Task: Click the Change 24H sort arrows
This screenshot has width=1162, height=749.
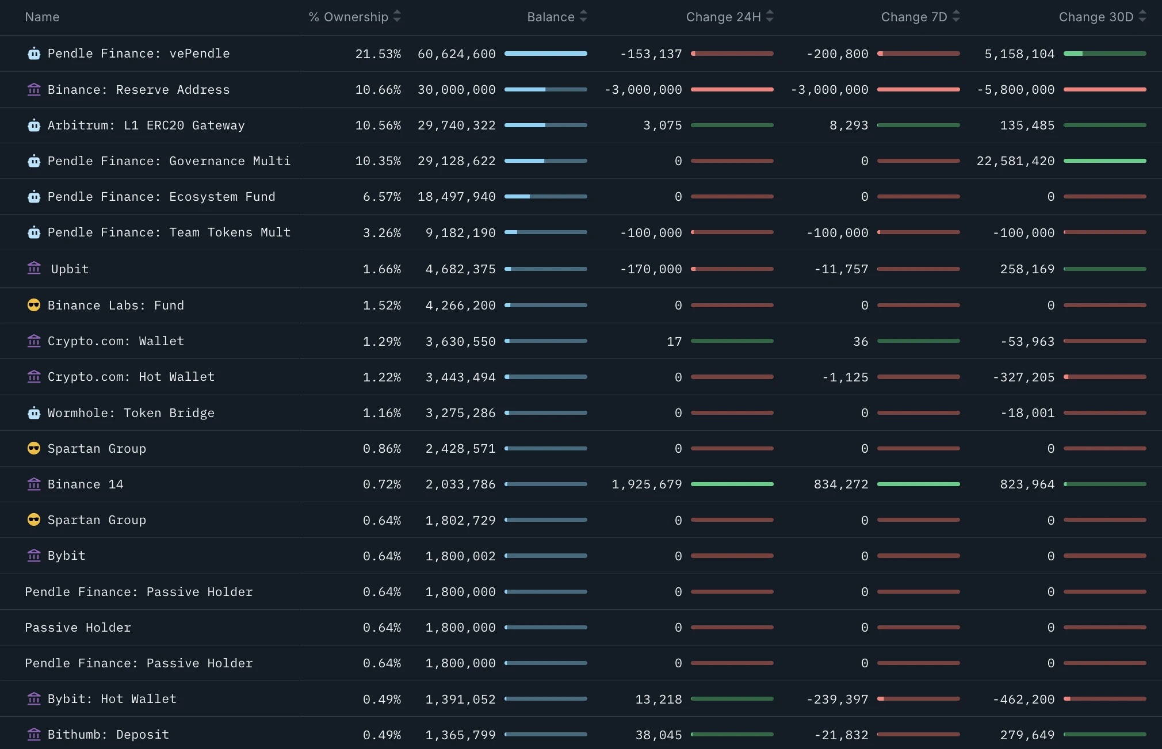Action: pos(770,17)
